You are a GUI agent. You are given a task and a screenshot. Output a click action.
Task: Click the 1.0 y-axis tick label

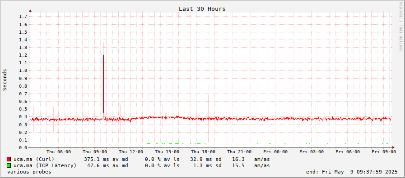tap(23, 71)
